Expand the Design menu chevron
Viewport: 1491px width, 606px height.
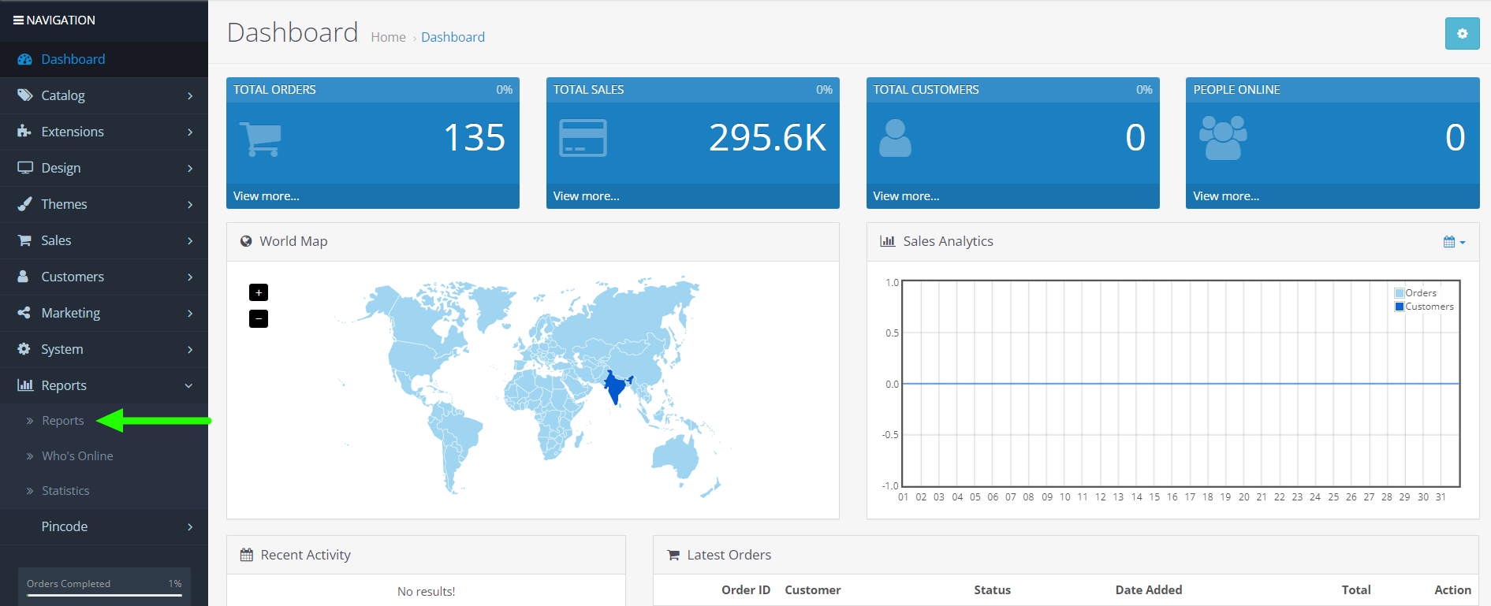pyautogui.click(x=190, y=168)
